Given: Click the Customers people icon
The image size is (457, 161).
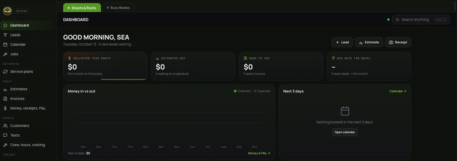Looking at the screenshot, I should (x=5, y=126).
